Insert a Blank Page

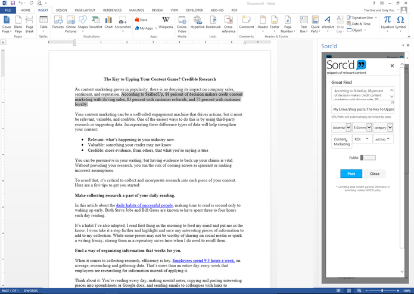18,24
